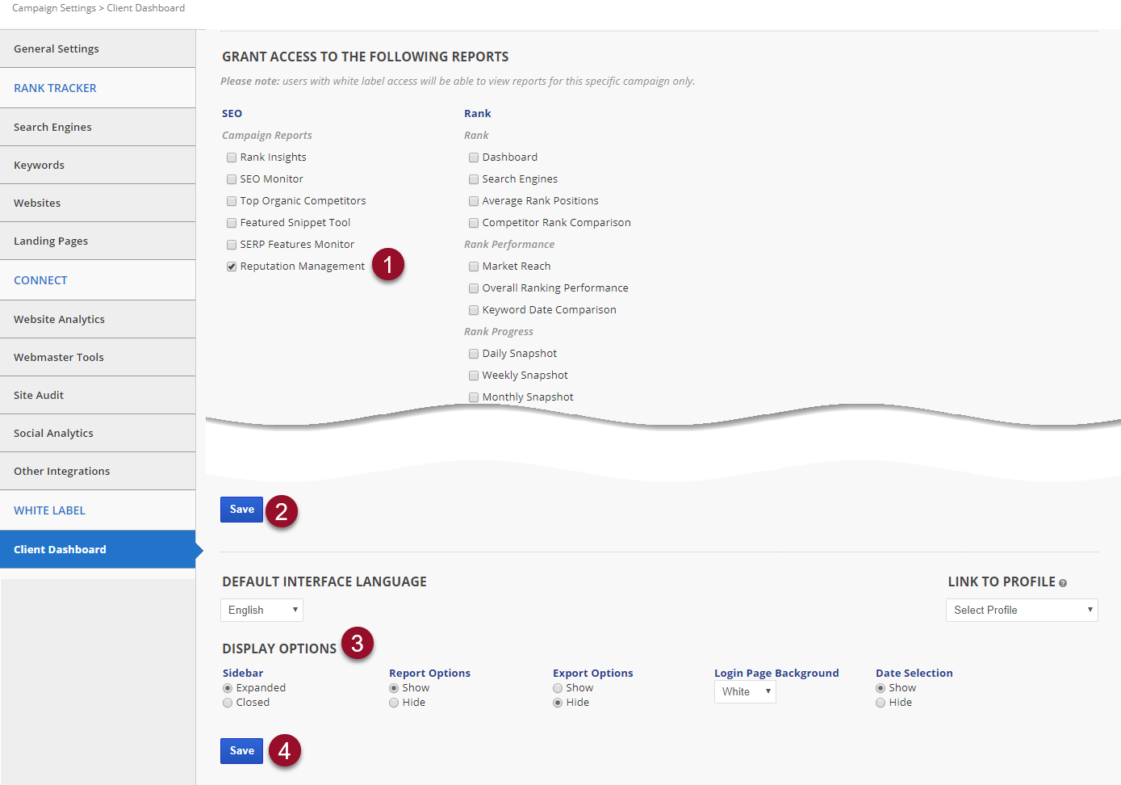1121x785 pixels.
Task: Select Hide under Date Selection
Action: 880,703
